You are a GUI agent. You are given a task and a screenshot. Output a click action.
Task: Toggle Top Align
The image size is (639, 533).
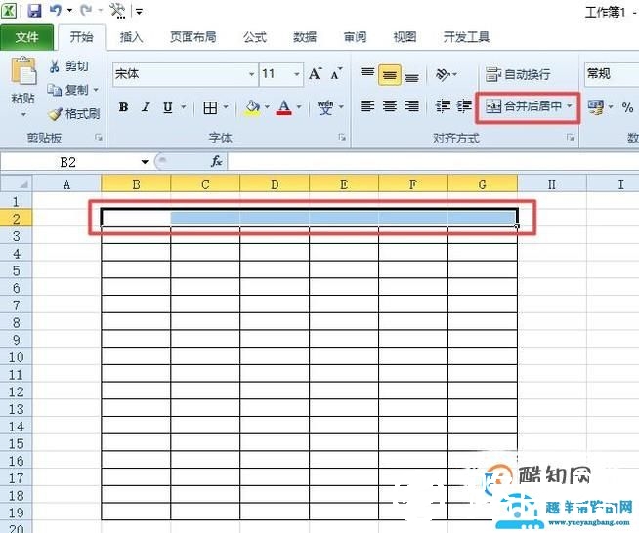367,73
